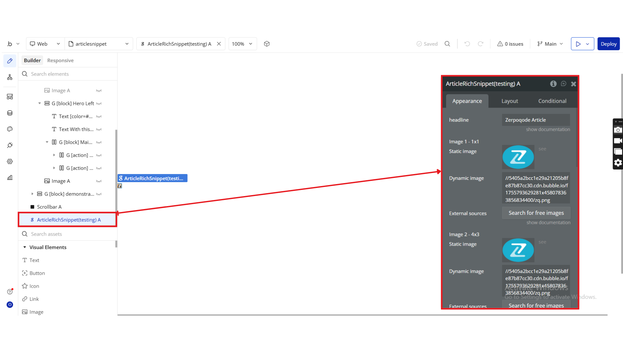Toggle visibility of G [block] Hero Left

(x=99, y=104)
